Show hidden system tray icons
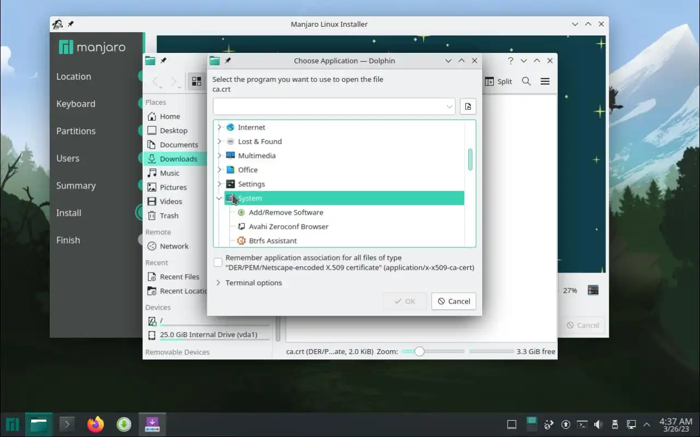Screen dimensions: 700x437 (647, 424)
